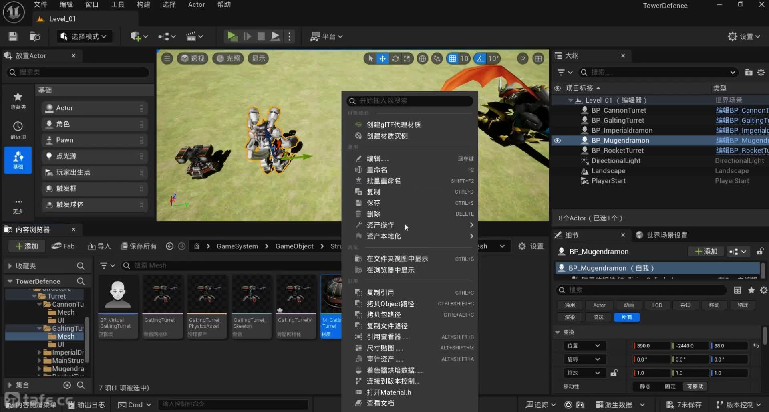769x412 pixels.
Task: Toggle the scale lock icon
Action: pos(614,373)
